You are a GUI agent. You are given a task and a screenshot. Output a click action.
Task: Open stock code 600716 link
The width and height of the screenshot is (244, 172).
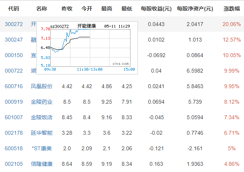point(14,86)
